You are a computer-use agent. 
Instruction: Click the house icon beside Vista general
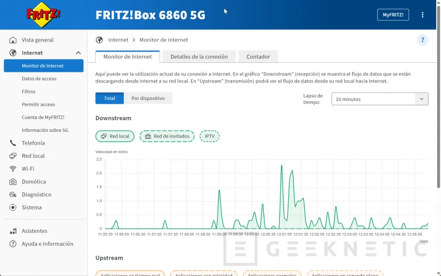[13, 40]
